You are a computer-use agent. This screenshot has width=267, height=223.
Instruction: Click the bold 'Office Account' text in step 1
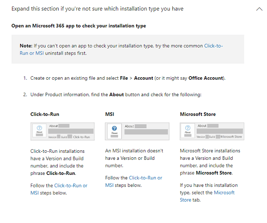pyautogui.click(x=206, y=78)
